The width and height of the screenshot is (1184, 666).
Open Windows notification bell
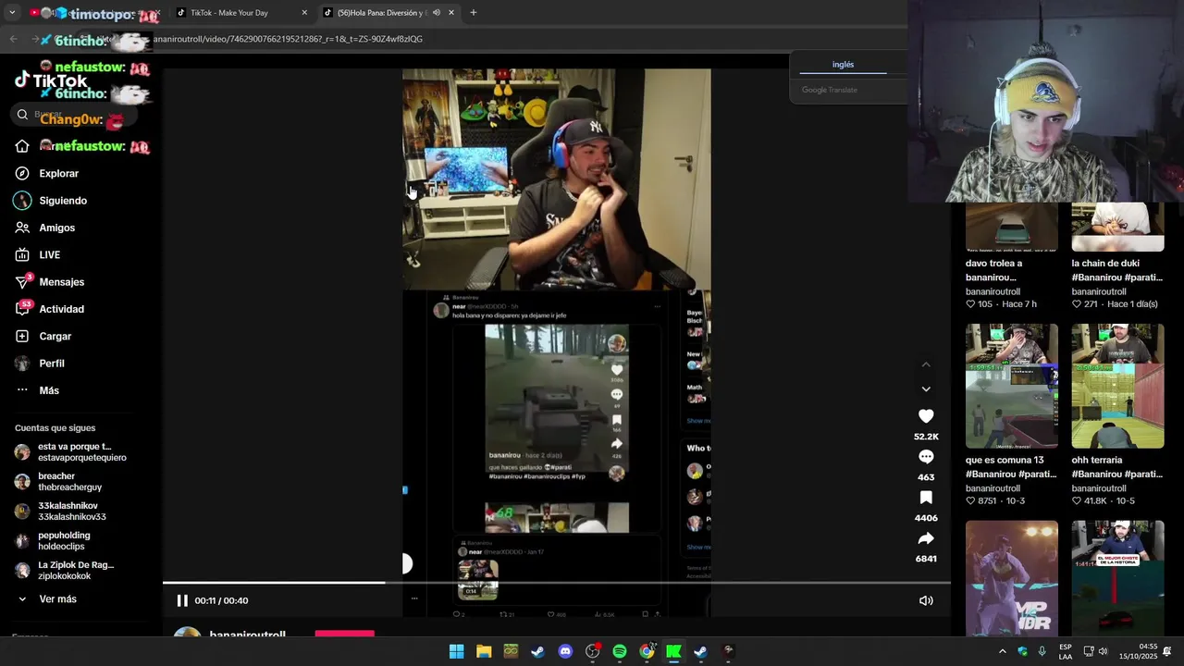1168,651
